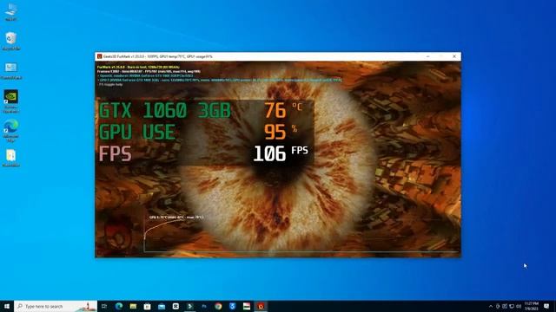This screenshot has height=312, width=556.
Task: Click the Type here to search box
Action: click(56, 306)
